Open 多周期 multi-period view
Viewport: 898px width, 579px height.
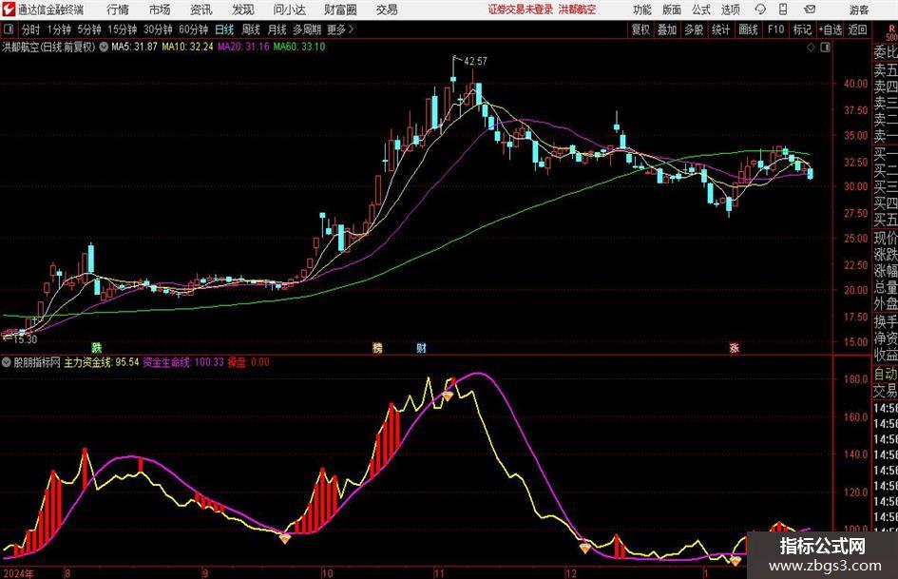307,29
